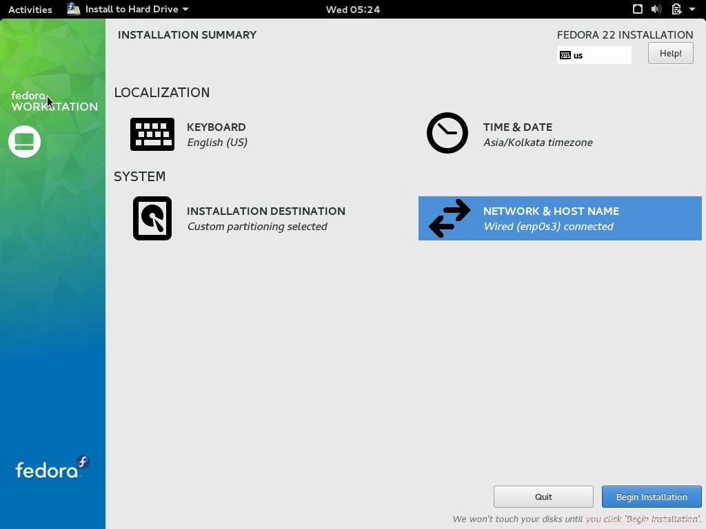Screen dimensions: 706x529
Task: Click the Network & Host Name arrows icon
Action: point(448,218)
